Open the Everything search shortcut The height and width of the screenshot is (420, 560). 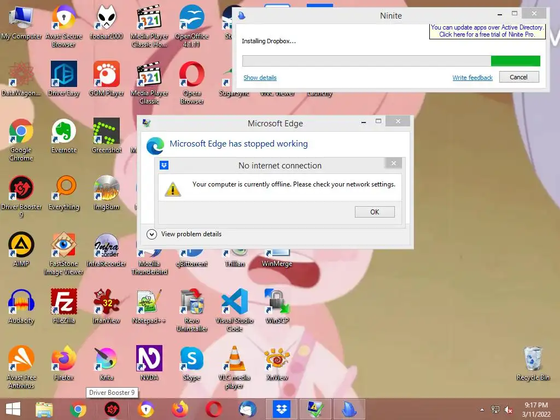[x=63, y=193]
